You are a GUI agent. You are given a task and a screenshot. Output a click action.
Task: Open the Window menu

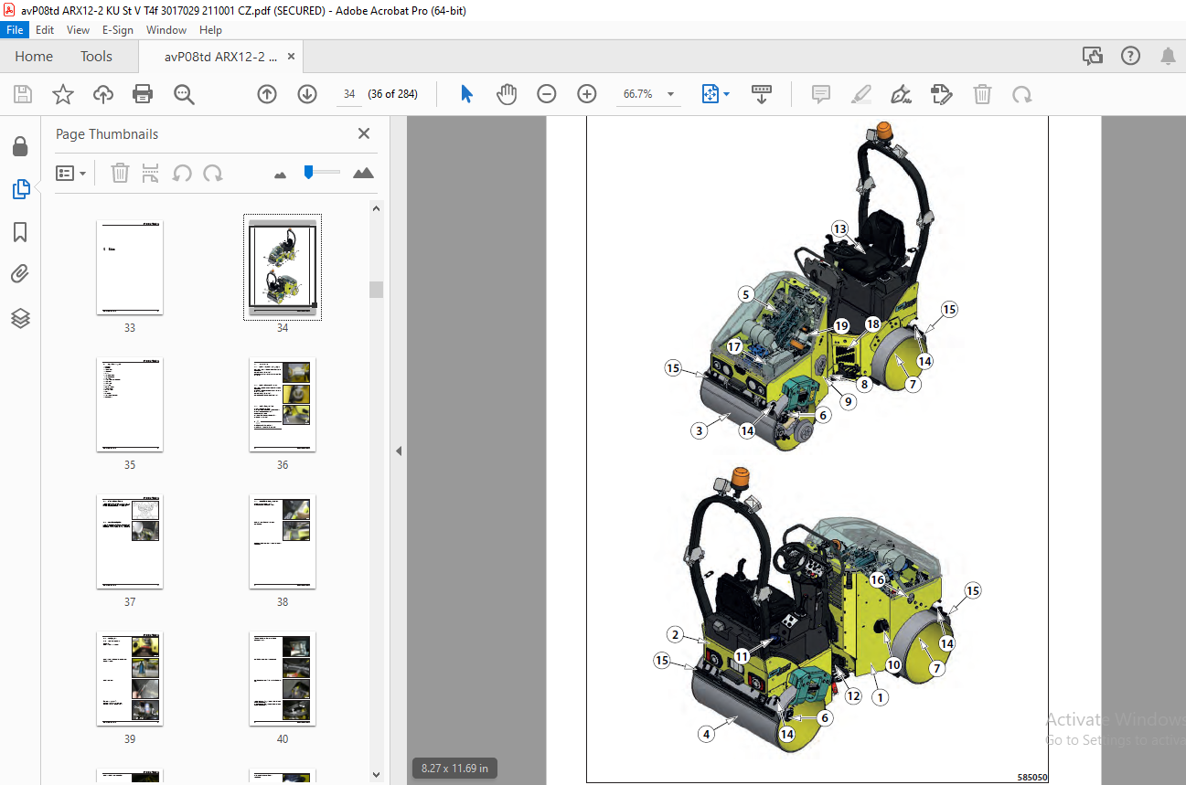[x=166, y=30]
